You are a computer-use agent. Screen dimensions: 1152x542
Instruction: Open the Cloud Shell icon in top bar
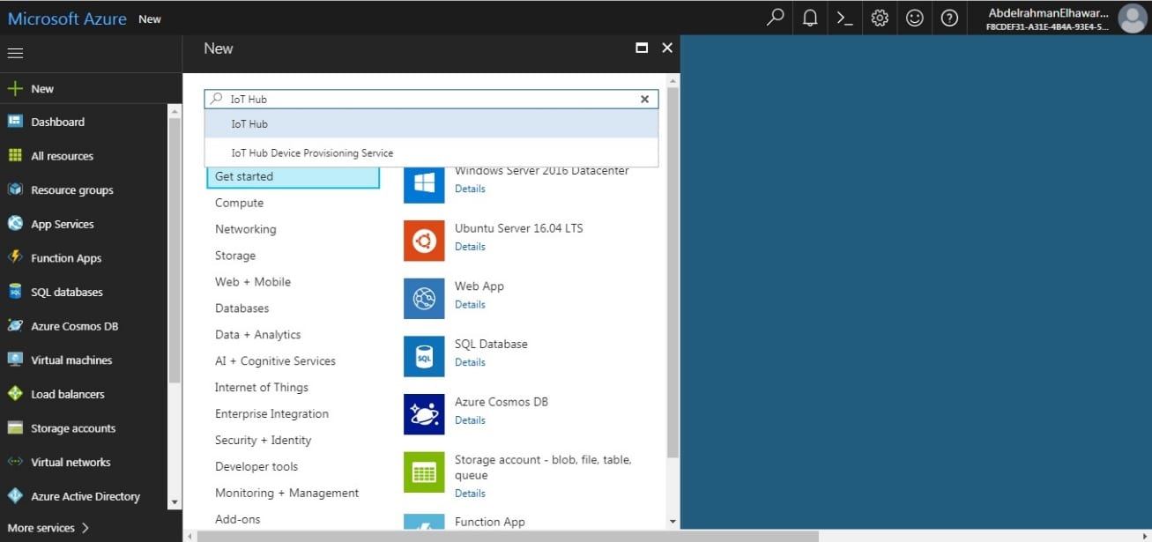point(844,18)
